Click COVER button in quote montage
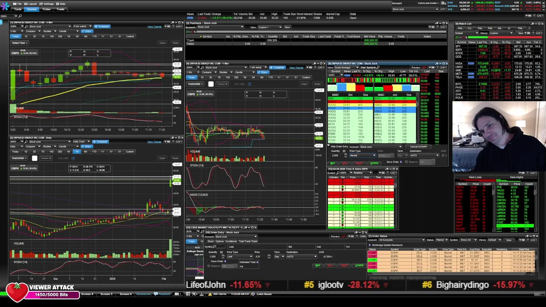The width and height of the screenshot is (546, 307). tap(374, 163)
